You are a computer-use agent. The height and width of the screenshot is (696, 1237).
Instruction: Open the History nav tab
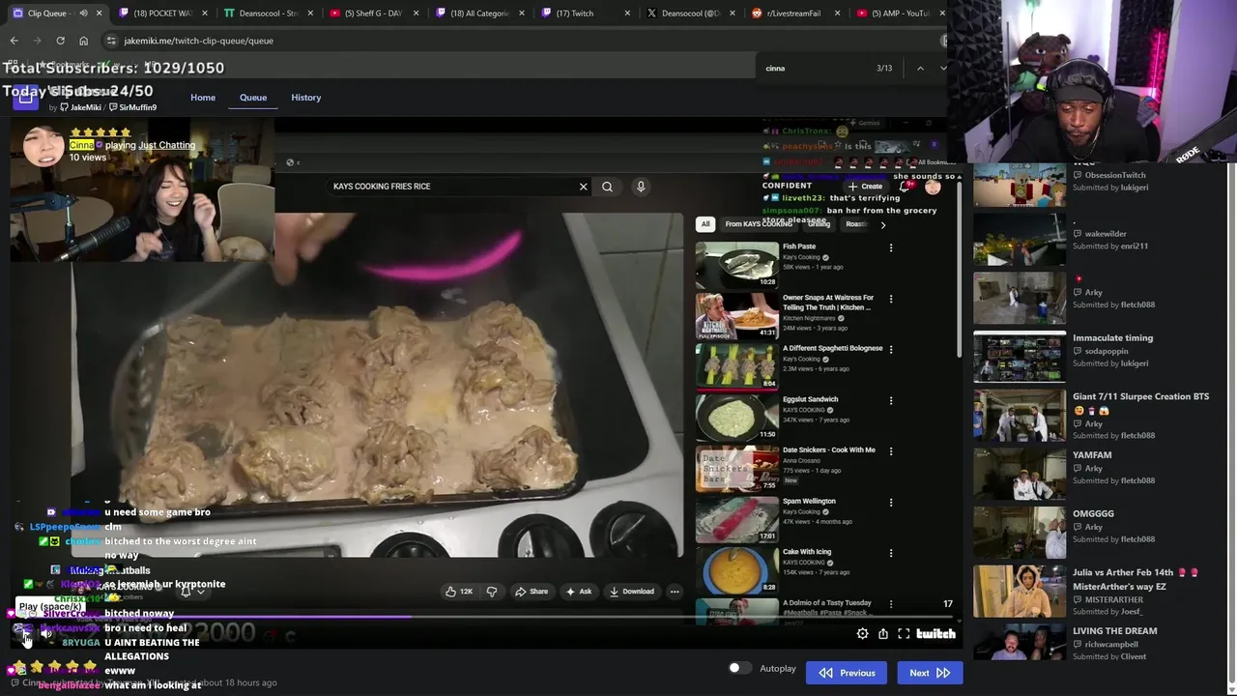(306, 98)
